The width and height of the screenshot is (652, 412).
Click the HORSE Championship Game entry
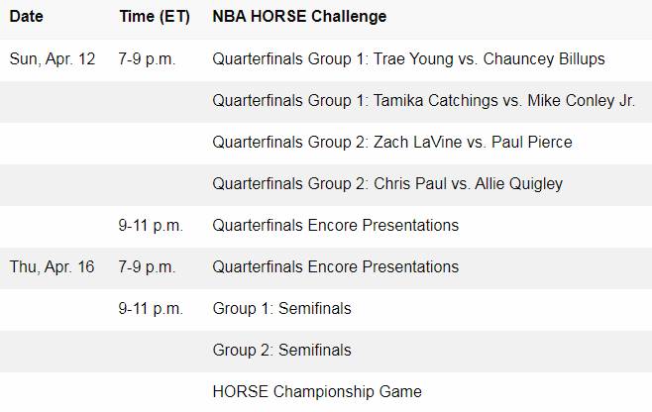coord(316,391)
